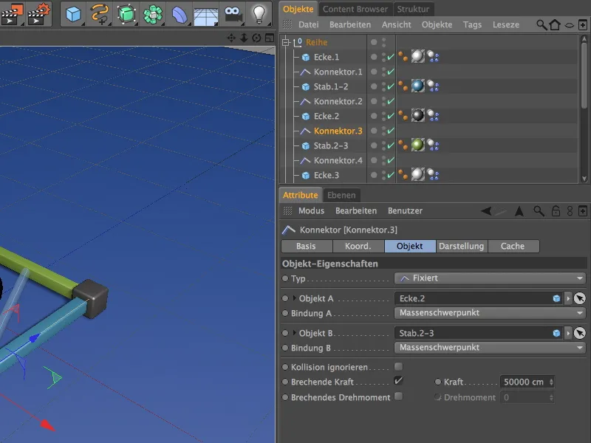Open the Object Manager search icon
591x443 pixels.
coord(542,25)
